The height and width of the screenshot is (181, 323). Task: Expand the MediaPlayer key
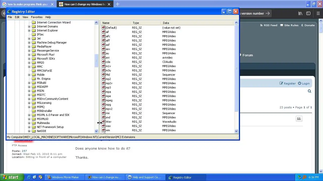29,47
